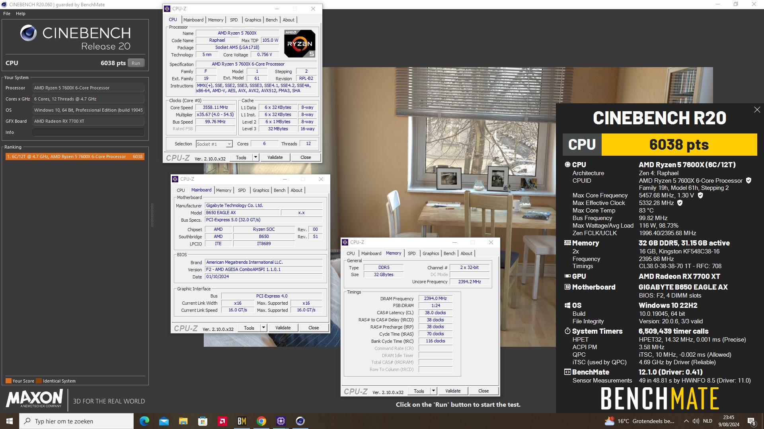The image size is (764, 429).
Task: Switch to BenchMate via BM taskbar icon
Action: pos(242,421)
